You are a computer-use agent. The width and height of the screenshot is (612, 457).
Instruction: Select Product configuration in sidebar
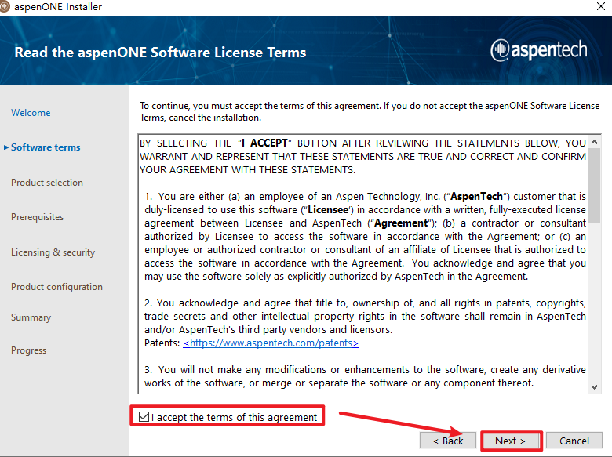click(x=56, y=287)
